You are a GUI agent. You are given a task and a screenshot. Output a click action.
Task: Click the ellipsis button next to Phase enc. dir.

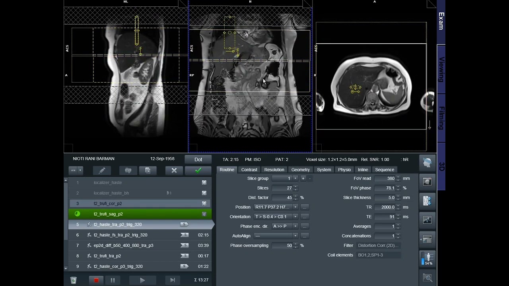click(305, 226)
